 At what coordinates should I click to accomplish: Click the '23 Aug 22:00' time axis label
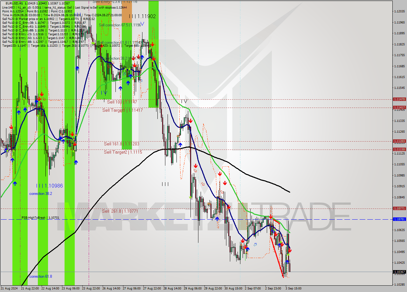pos(91,289)
